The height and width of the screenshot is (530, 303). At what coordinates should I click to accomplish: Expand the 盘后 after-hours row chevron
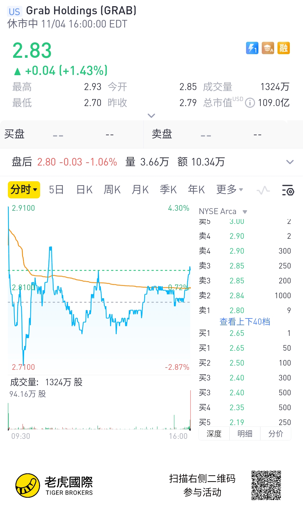290,162
